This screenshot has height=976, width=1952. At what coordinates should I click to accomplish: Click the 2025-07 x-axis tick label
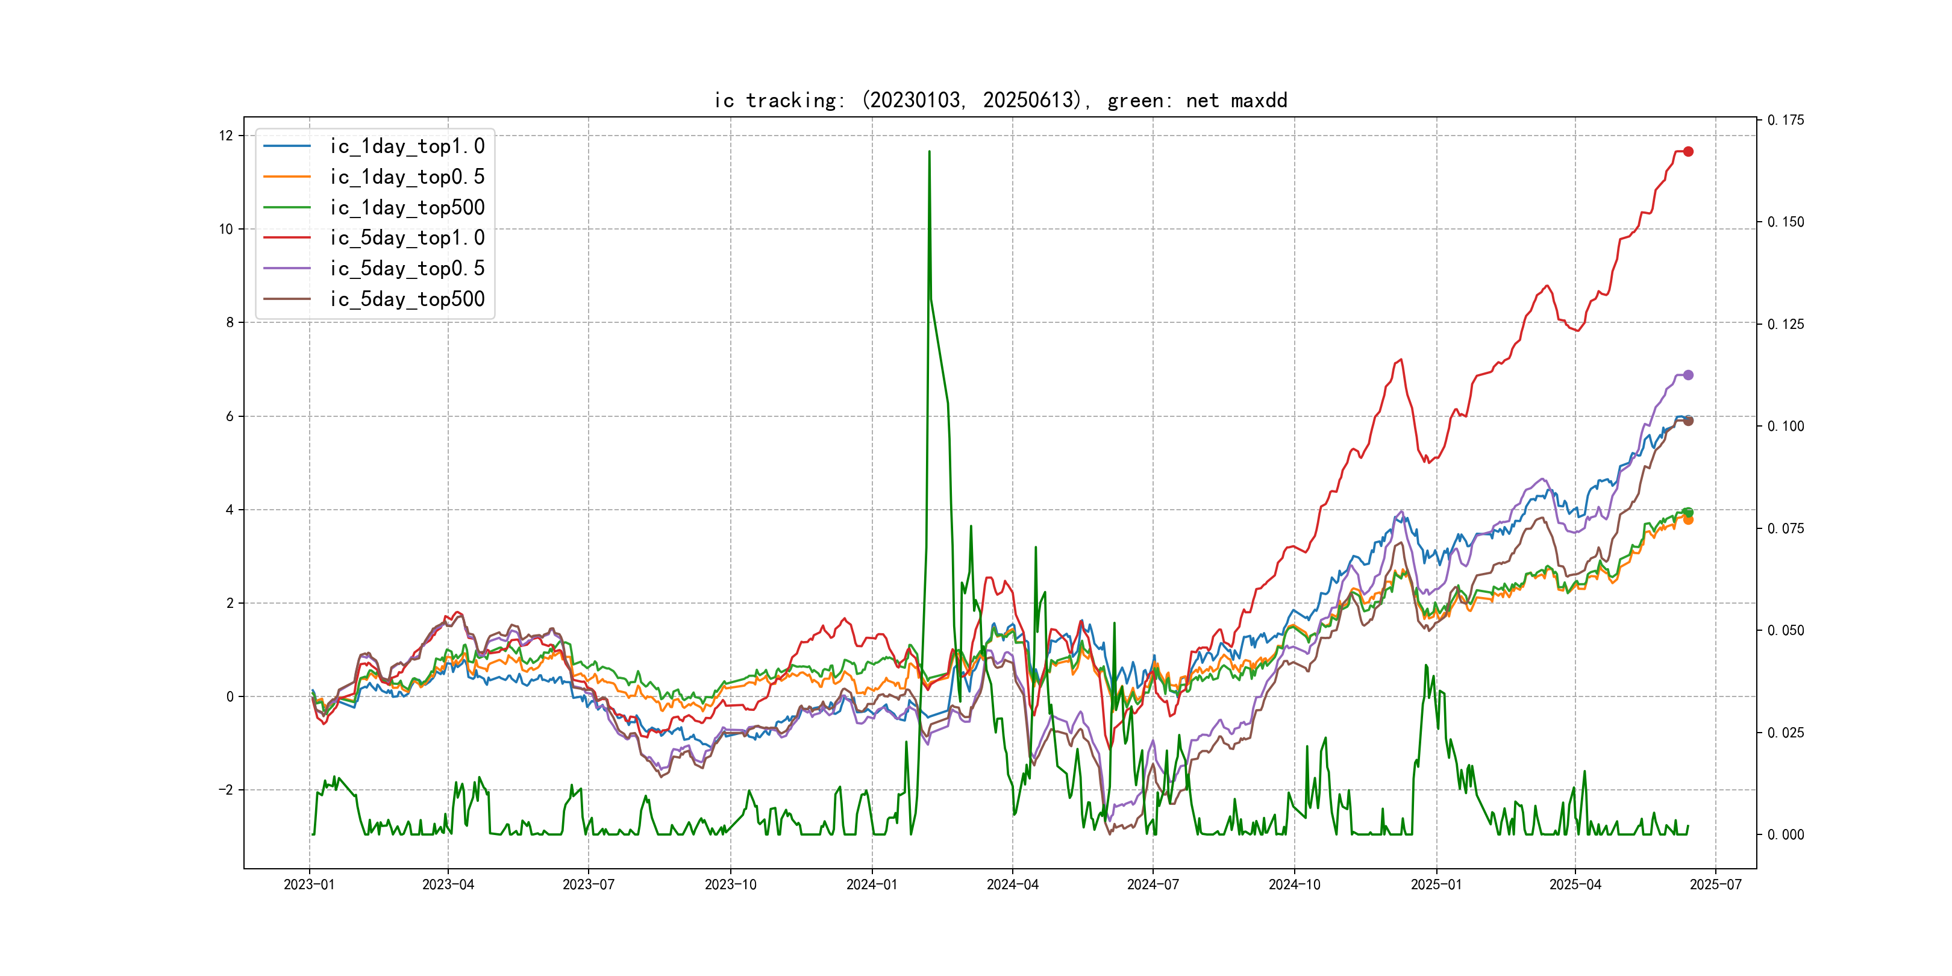click(1716, 884)
